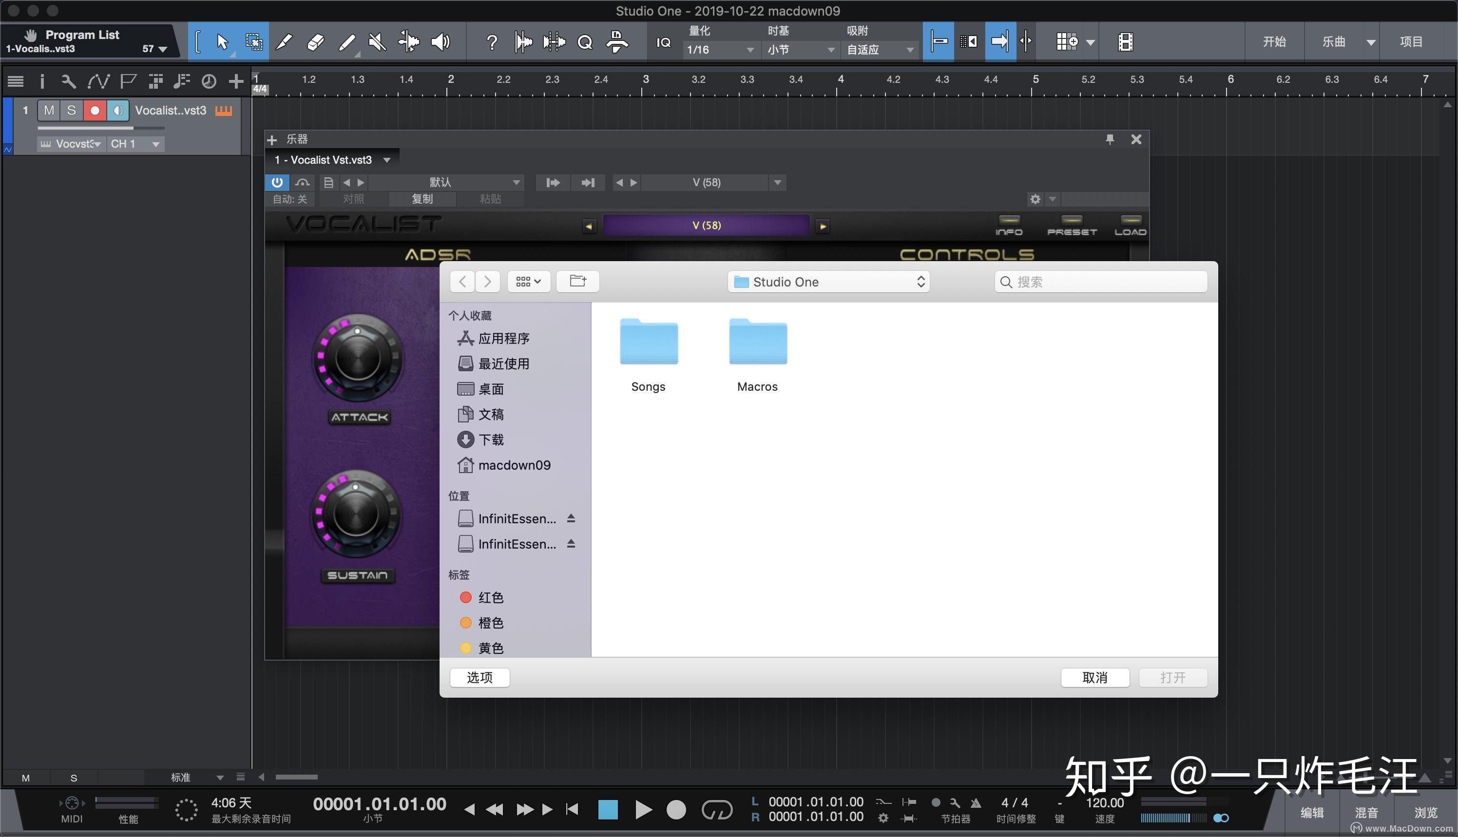Solo the Vocalist..vst3 track
The height and width of the screenshot is (837, 1458).
(x=71, y=110)
